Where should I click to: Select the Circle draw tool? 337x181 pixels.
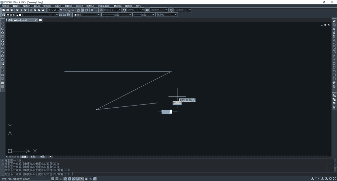3,44
